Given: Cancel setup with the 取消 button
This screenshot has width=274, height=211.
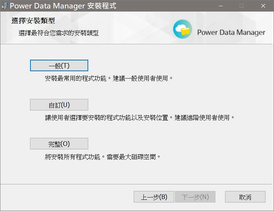Looking at the screenshot, I should pos(245,197).
